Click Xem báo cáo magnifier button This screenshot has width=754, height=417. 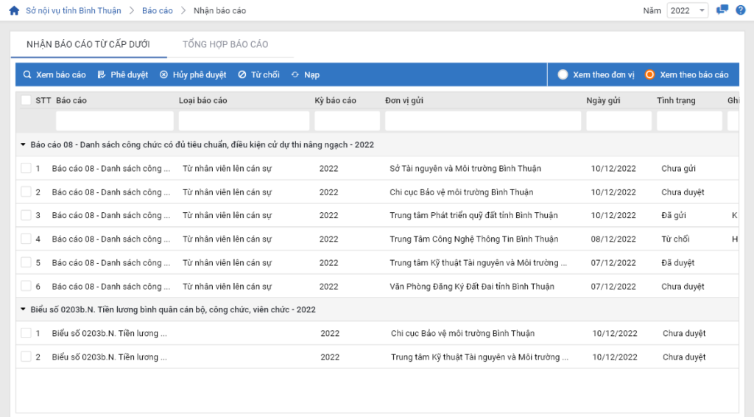coord(54,74)
